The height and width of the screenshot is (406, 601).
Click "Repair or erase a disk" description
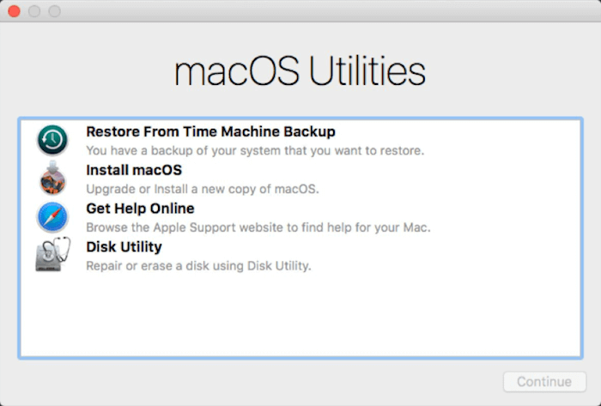click(x=198, y=266)
